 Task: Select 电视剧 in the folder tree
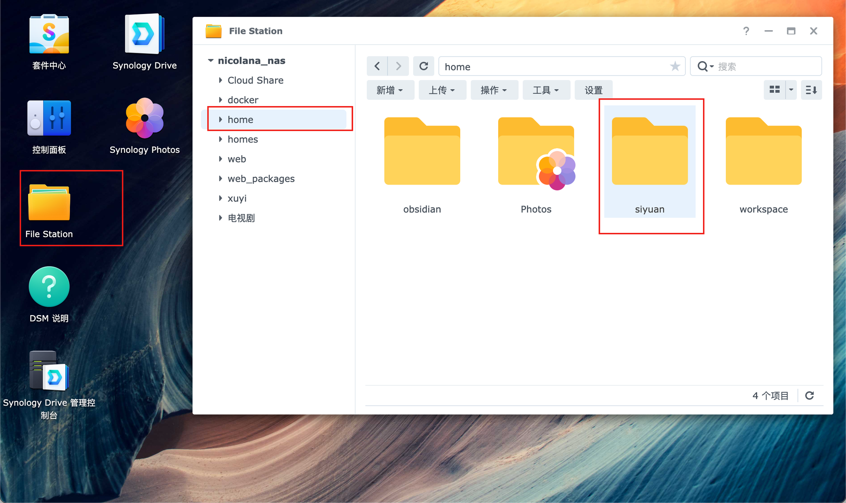(x=241, y=218)
